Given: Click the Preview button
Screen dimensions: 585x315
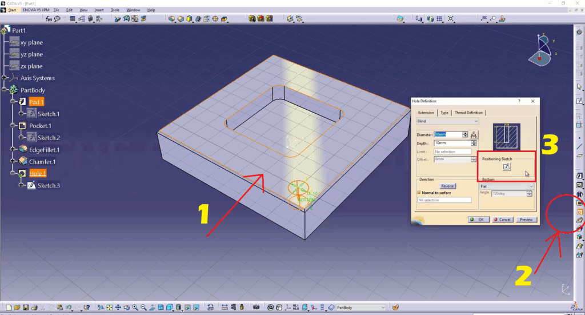Looking at the screenshot, I should click(526, 220).
